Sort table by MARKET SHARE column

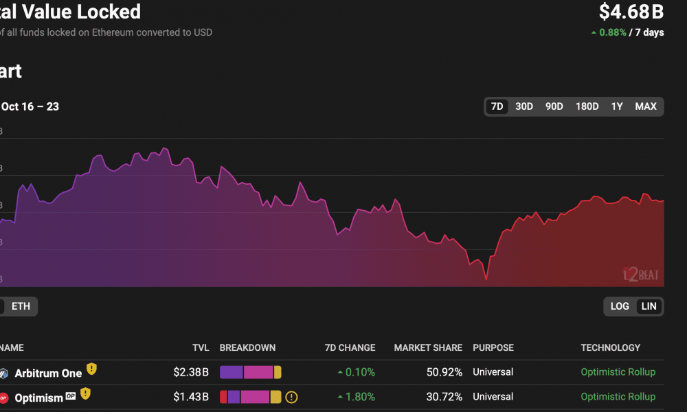click(428, 347)
